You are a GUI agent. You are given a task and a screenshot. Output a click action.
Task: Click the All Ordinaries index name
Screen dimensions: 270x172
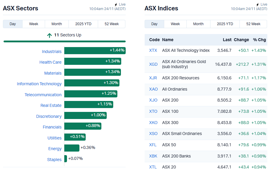coord(175,89)
